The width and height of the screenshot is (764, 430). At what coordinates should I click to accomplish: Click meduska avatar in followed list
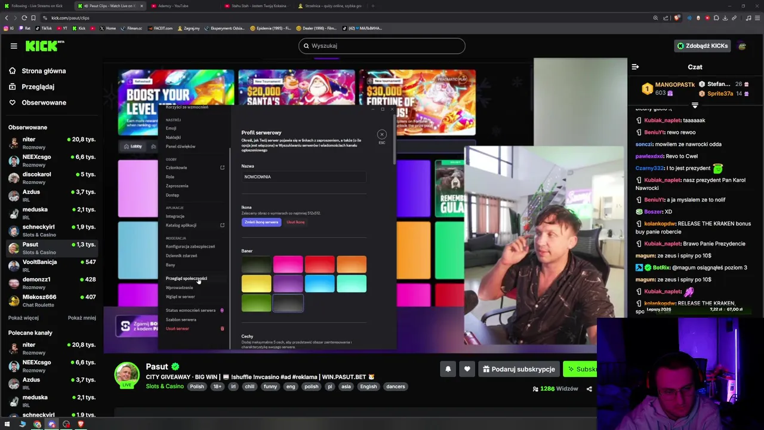[14, 213]
